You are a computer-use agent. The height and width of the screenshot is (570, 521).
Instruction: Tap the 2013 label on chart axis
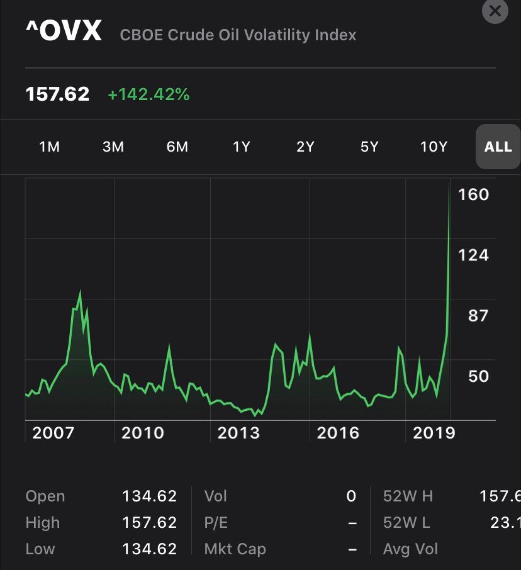click(x=238, y=433)
